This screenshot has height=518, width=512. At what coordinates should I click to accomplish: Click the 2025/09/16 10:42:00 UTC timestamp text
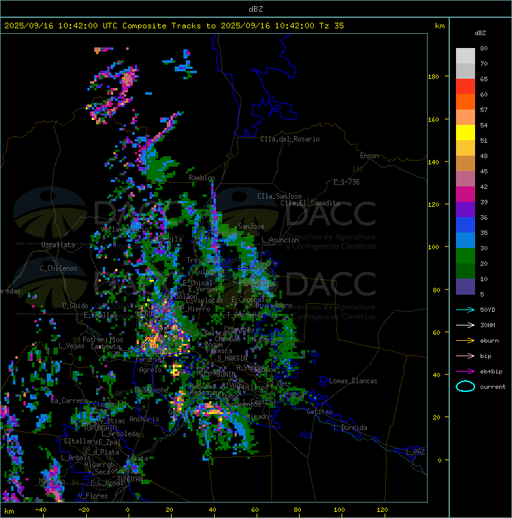point(61,26)
